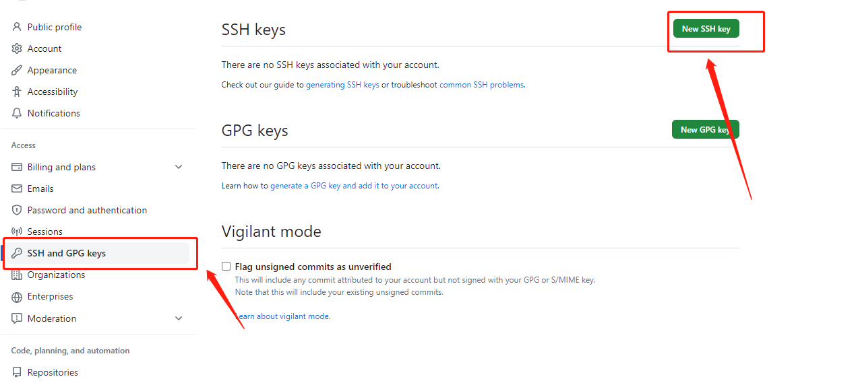Expand the Billing and plans chevron
The height and width of the screenshot is (385, 858).
pyautogui.click(x=179, y=167)
